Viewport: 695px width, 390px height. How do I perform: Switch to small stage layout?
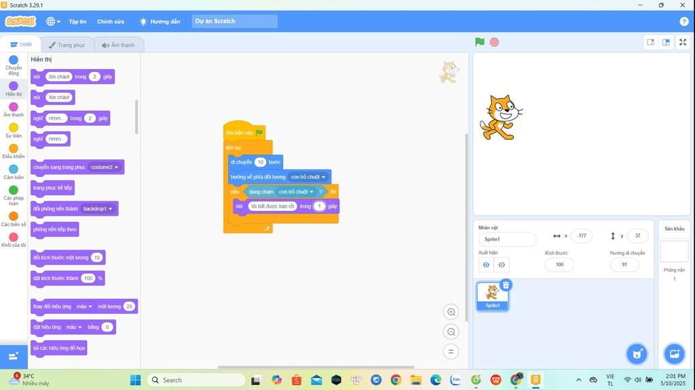click(651, 42)
